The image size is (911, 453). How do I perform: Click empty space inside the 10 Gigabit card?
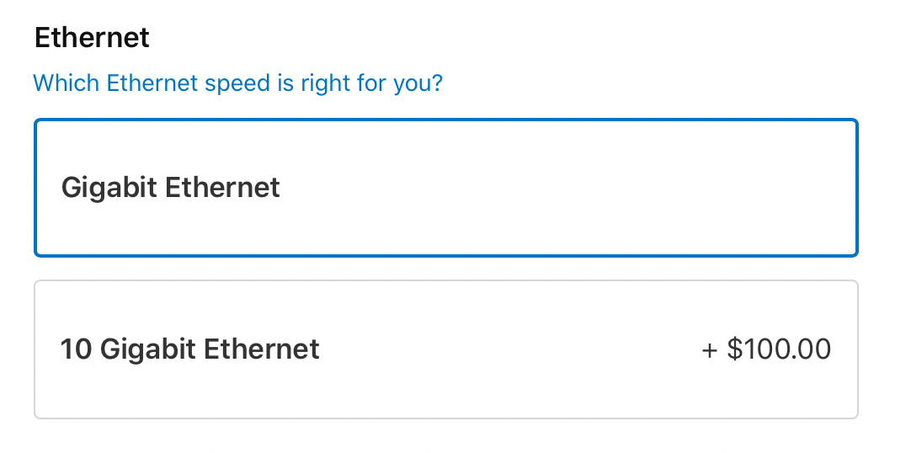[505, 349]
